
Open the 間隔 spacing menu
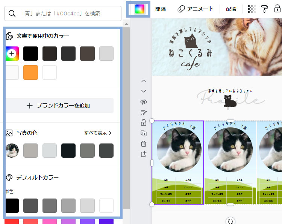coord(161,9)
